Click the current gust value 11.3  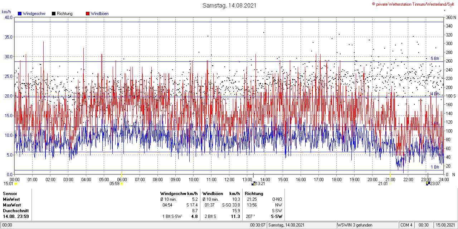[x=235, y=216]
